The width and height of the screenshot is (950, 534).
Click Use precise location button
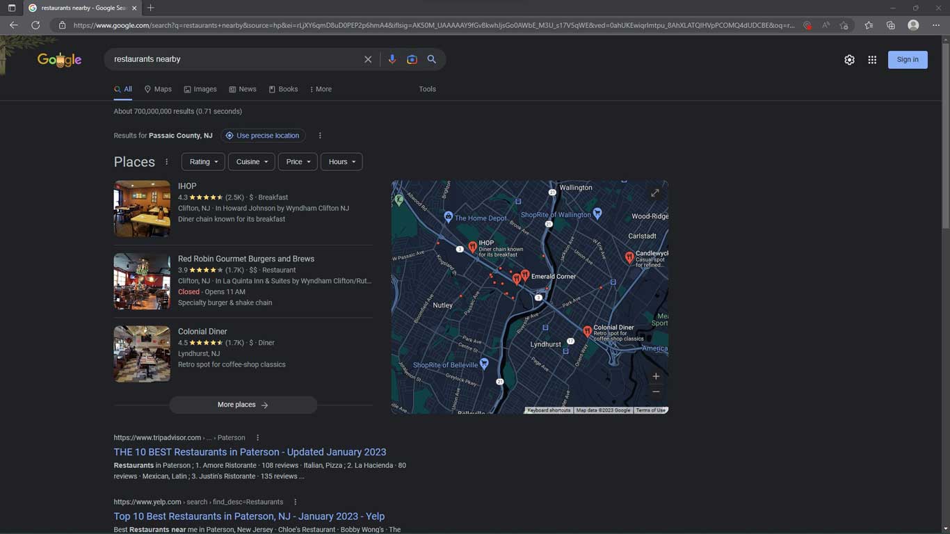(x=263, y=136)
